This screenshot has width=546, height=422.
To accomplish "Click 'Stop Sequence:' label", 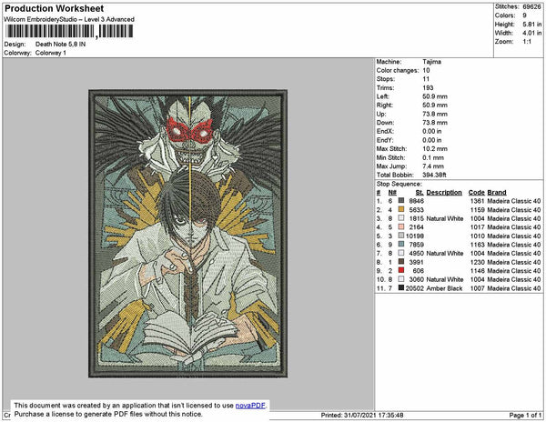I will (x=399, y=184).
